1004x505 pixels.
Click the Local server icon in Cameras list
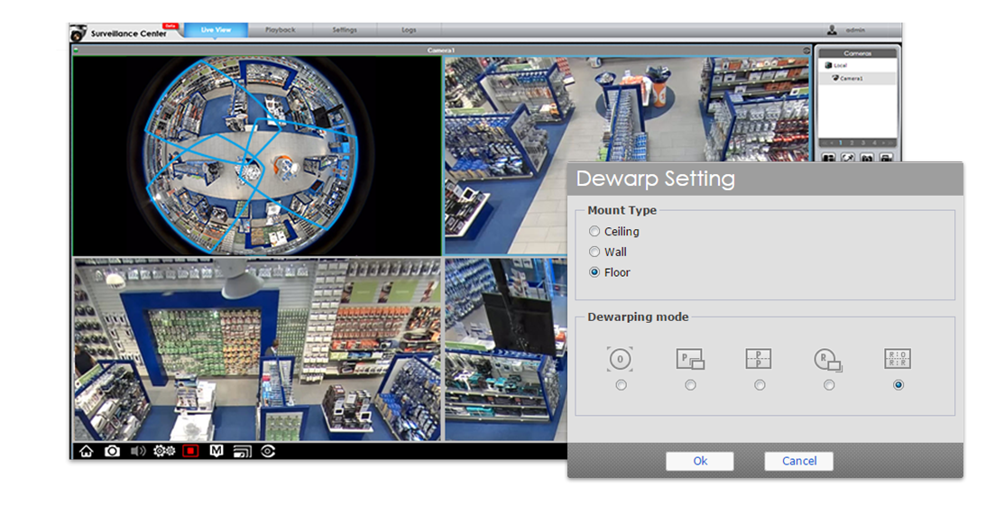pos(828,65)
